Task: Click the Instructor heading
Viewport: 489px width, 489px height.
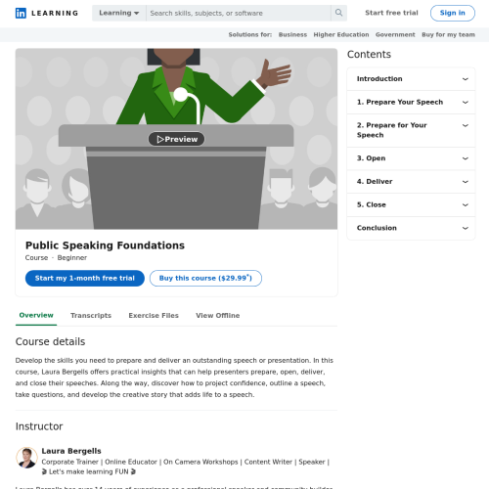Action: [x=39, y=426]
